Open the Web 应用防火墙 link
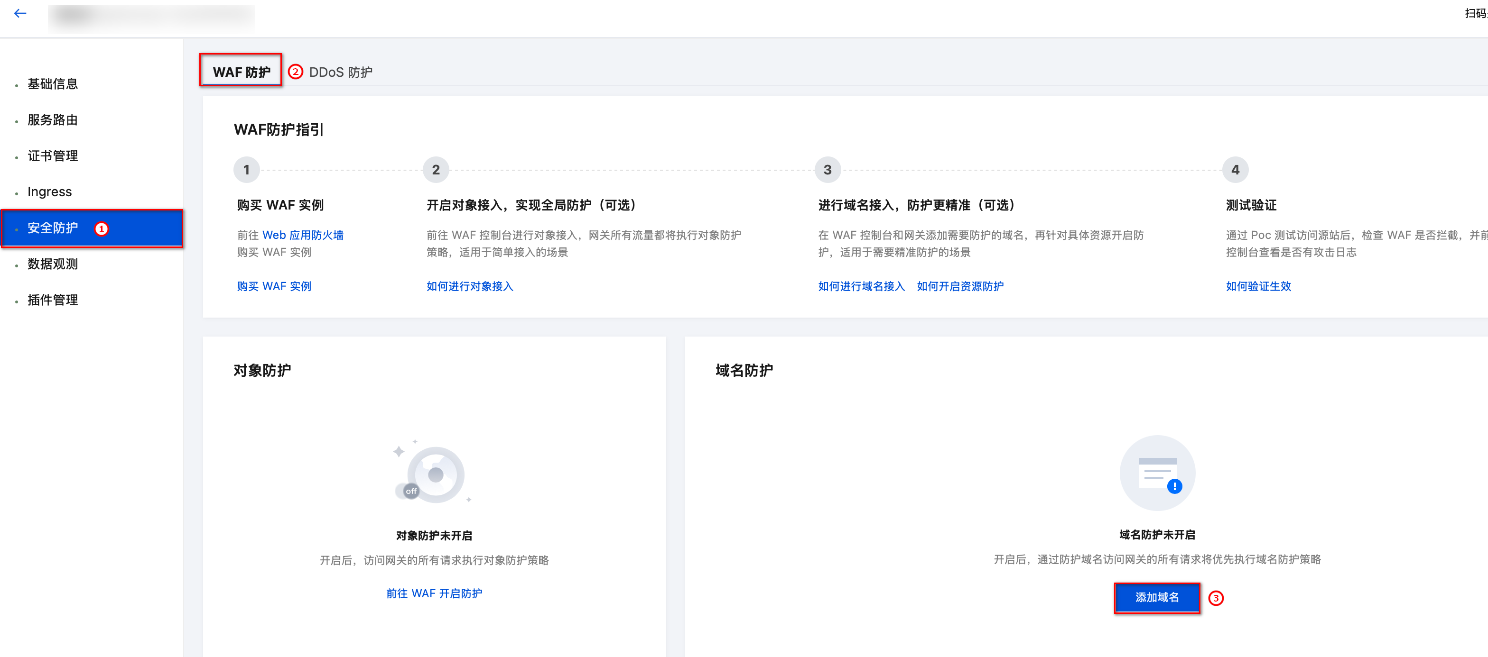The height and width of the screenshot is (657, 1488). tap(303, 235)
